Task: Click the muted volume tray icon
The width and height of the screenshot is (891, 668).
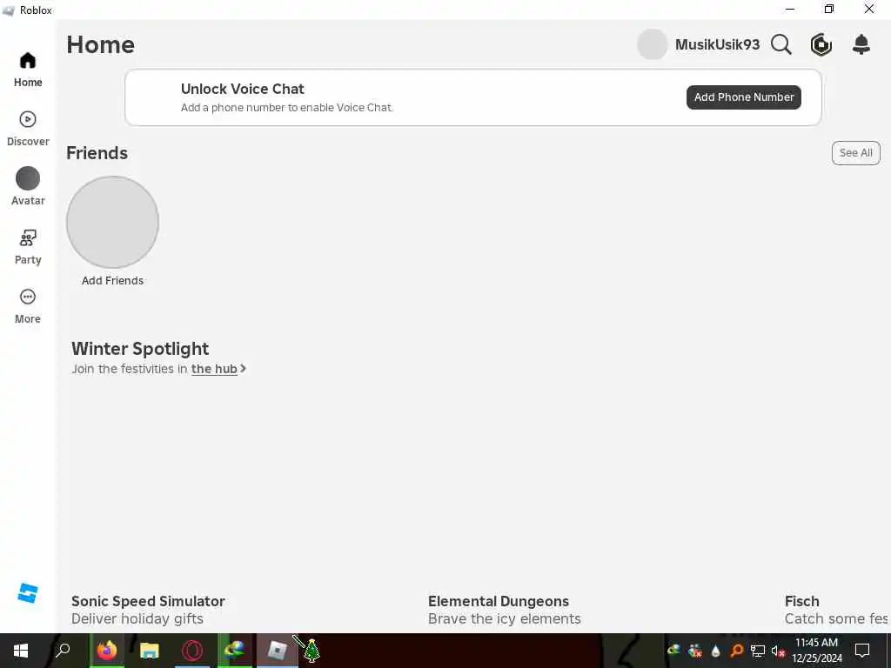Action: [778, 651]
